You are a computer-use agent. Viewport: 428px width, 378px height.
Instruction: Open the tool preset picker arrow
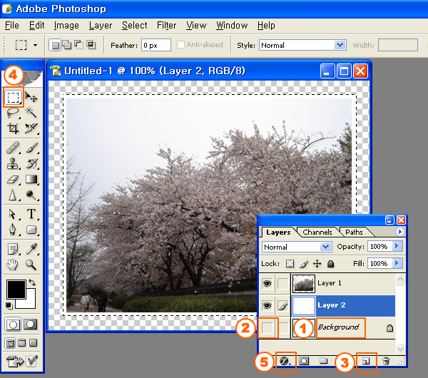35,45
